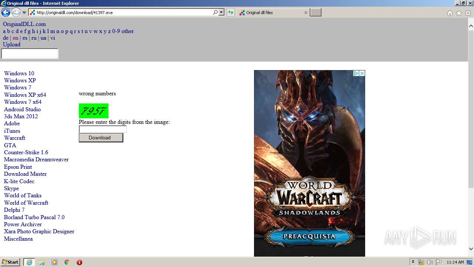474x267 pixels.
Task: Open the media player taskbar icon
Action: click(x=54, y=262)
